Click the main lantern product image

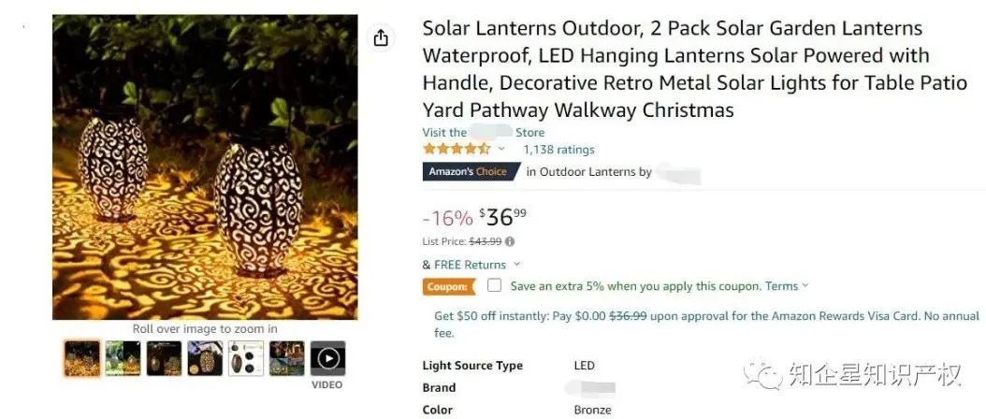pyautogui.click(x=205, y=167)
